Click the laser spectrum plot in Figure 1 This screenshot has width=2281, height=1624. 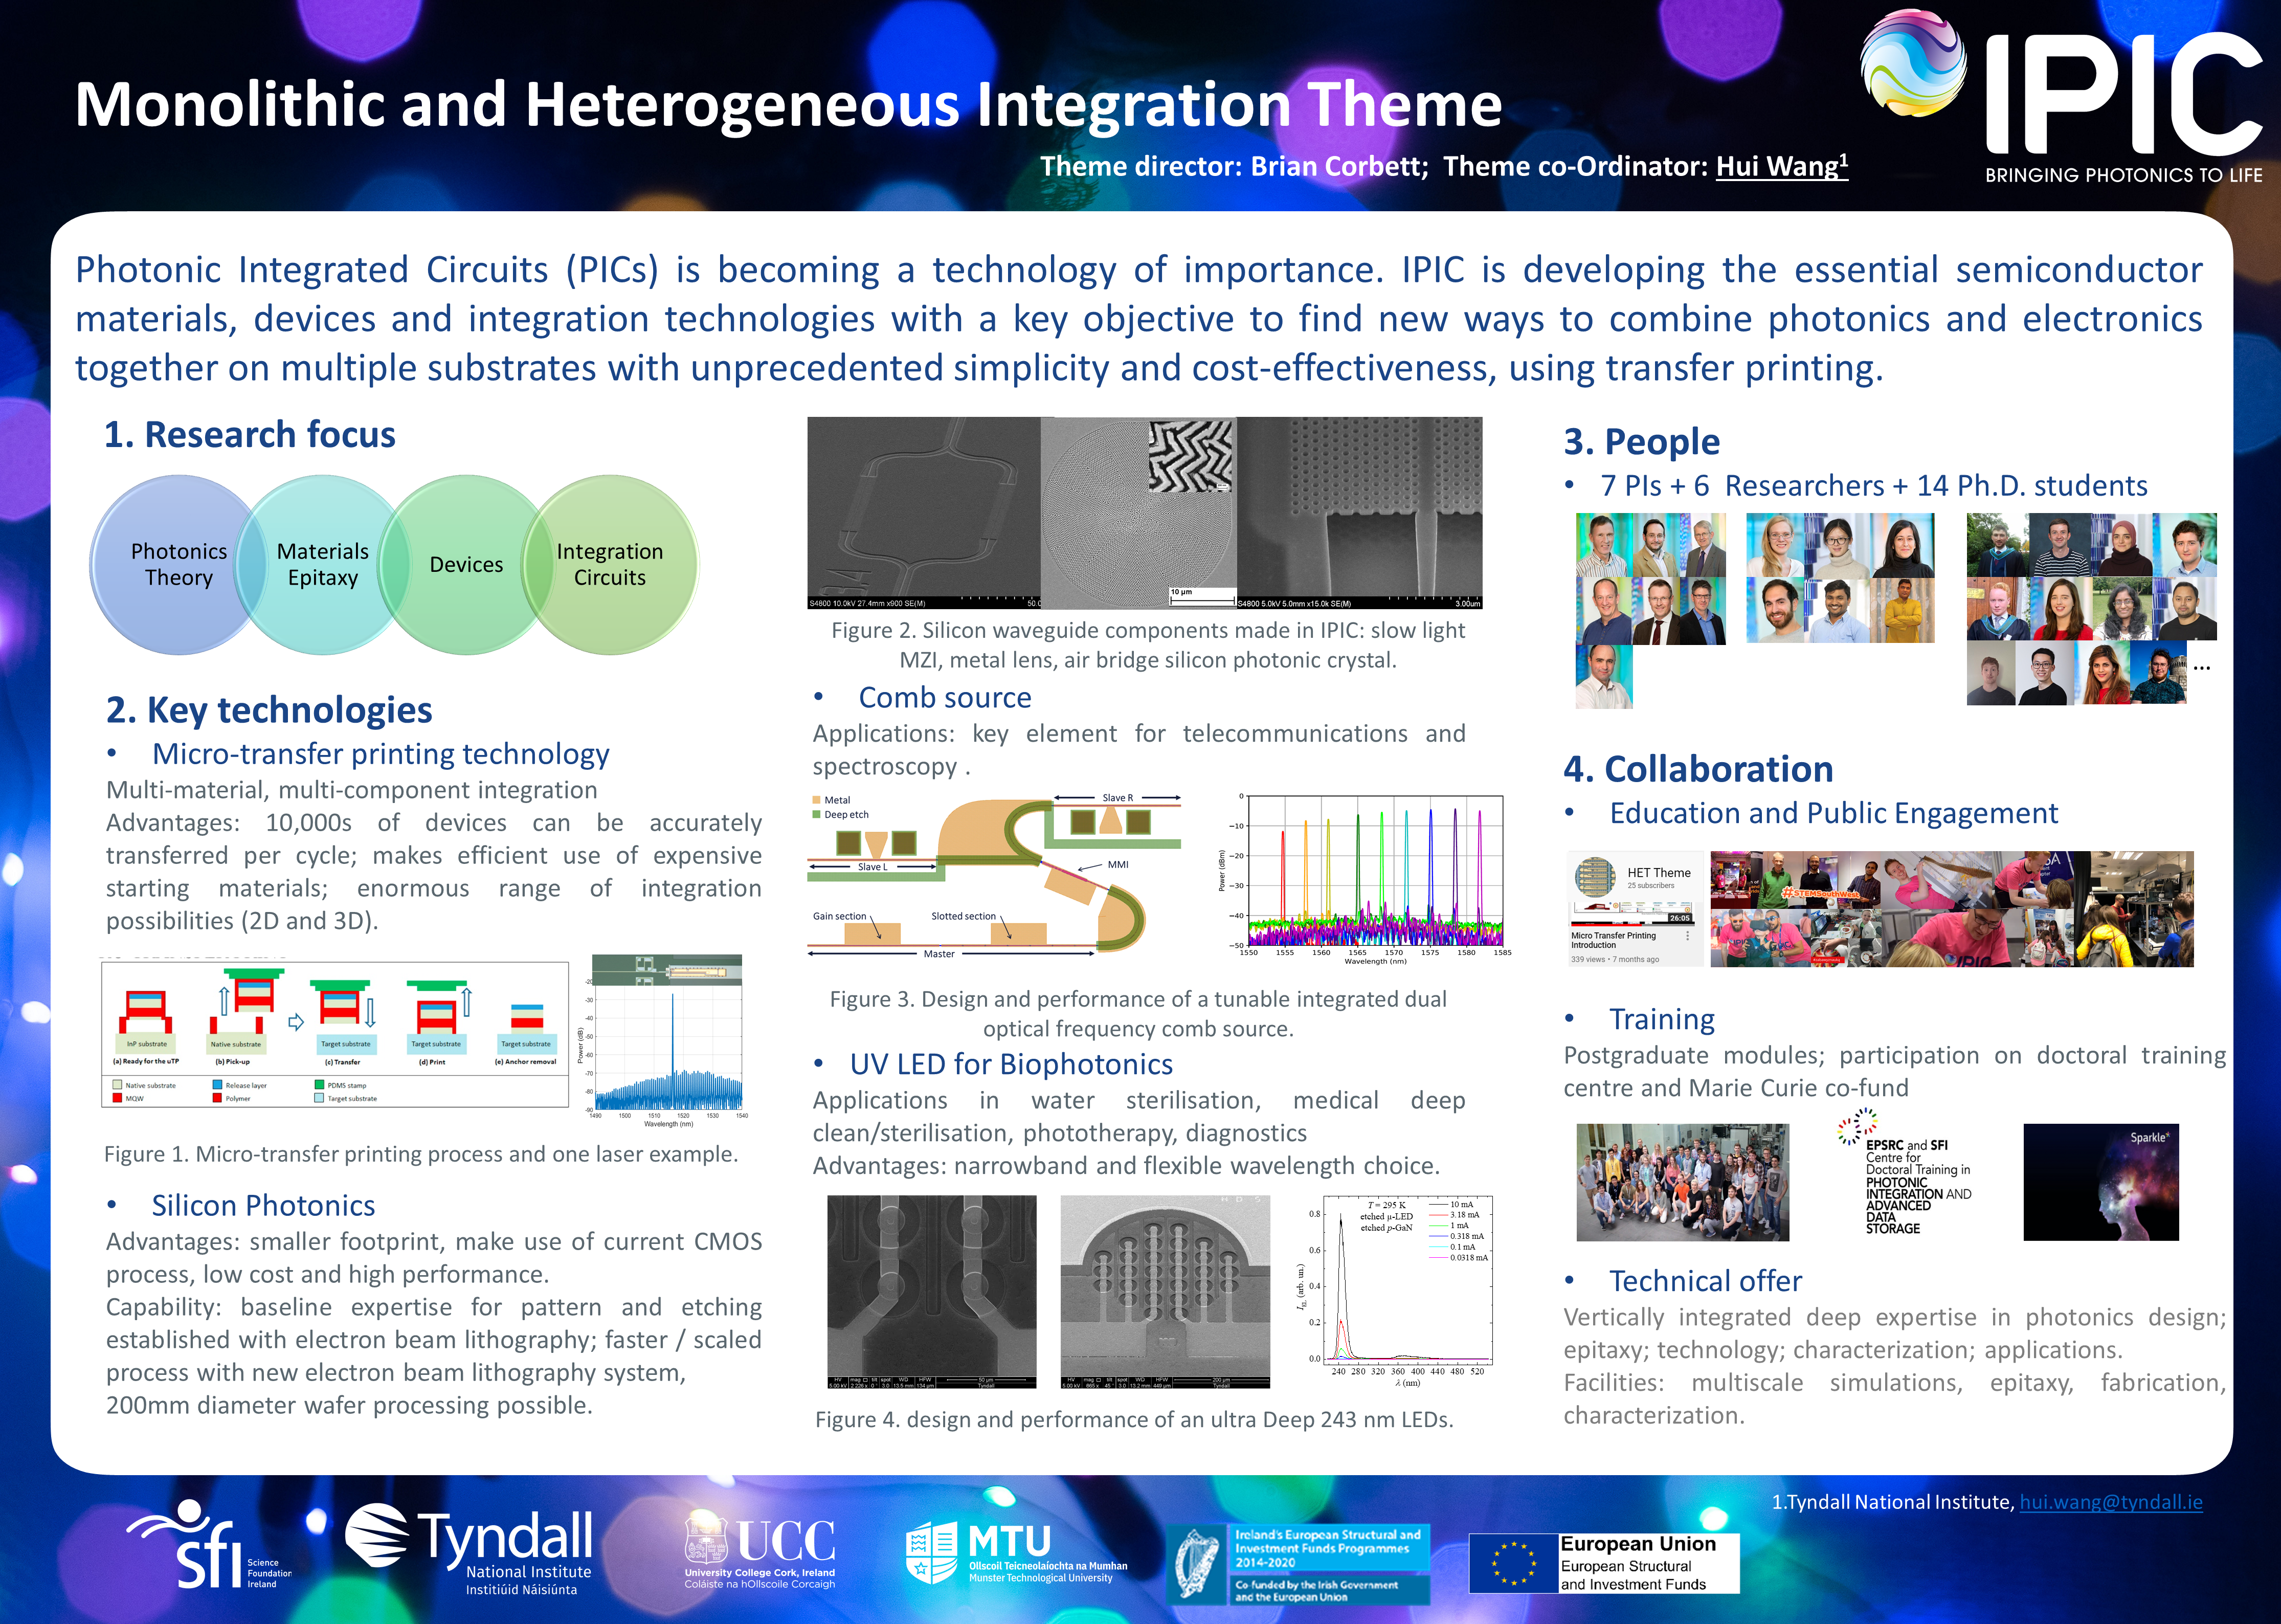[662, 1041]
